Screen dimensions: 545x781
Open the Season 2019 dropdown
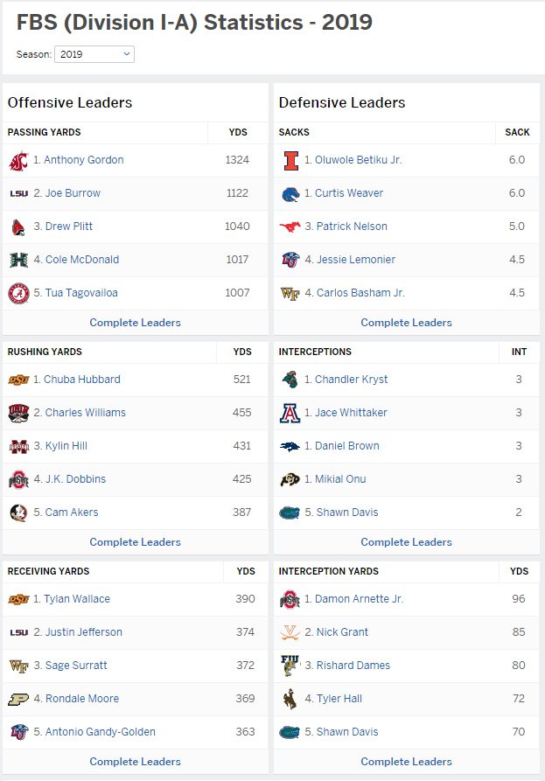(94, 54)
